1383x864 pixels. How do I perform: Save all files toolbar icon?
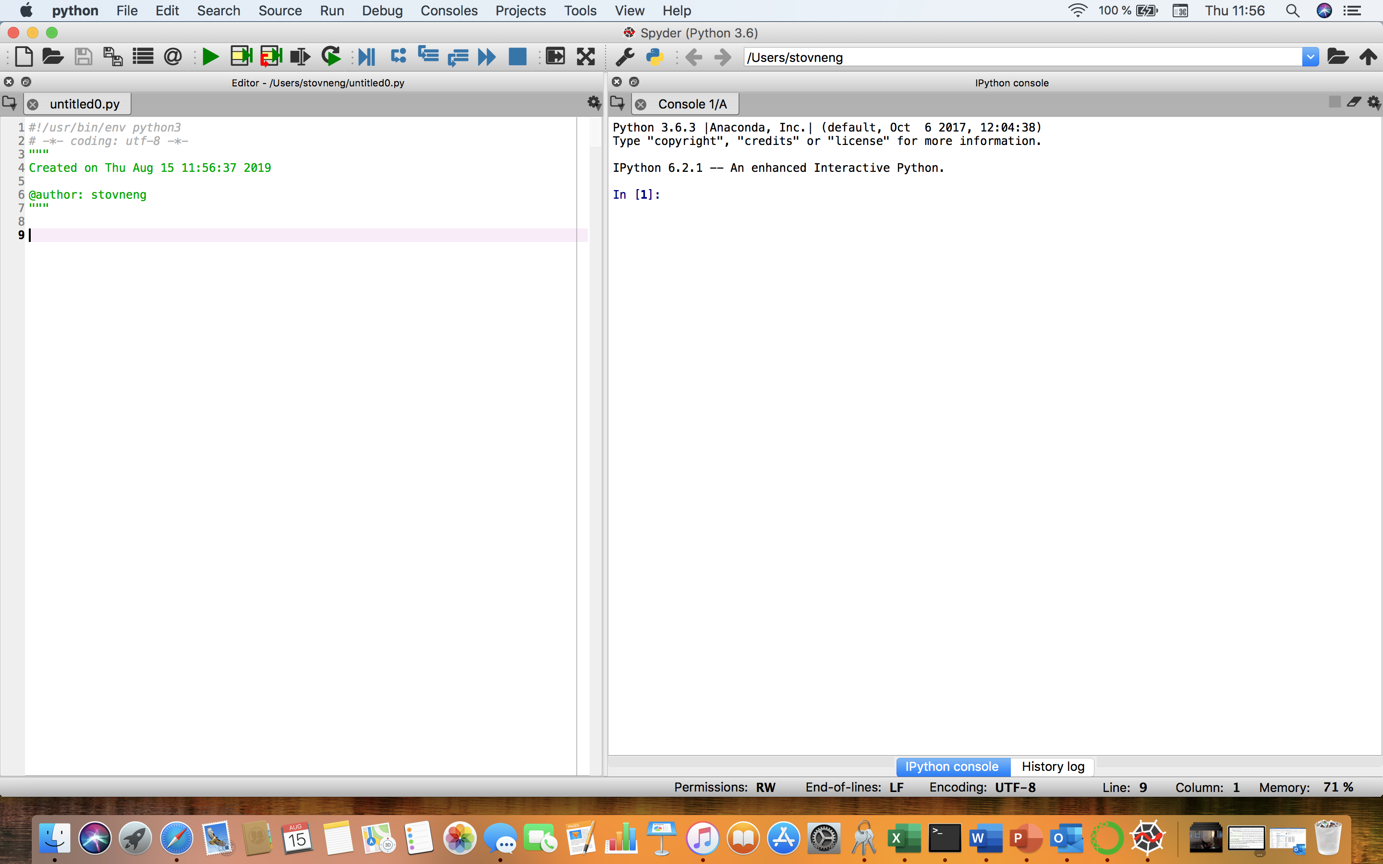point(113,57)
